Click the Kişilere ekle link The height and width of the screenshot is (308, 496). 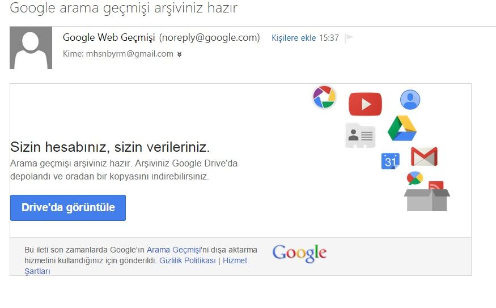coord(294,38)
